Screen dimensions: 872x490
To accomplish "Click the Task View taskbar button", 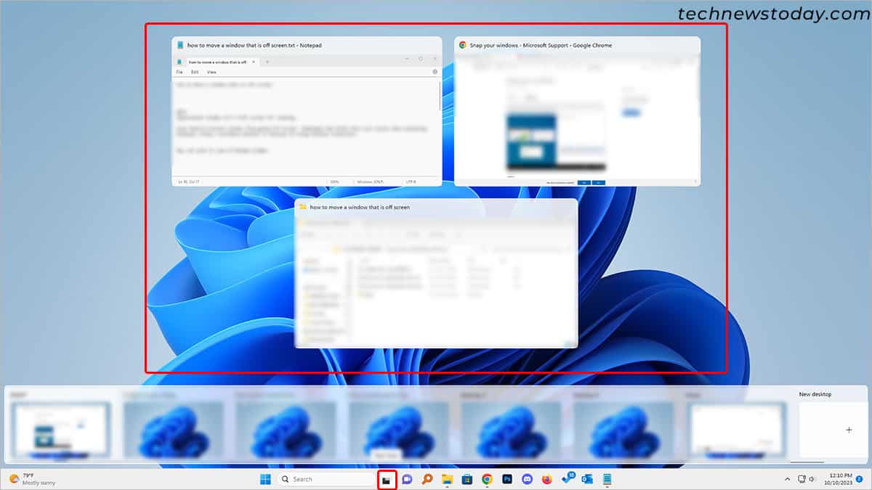I will click(387, 480).
